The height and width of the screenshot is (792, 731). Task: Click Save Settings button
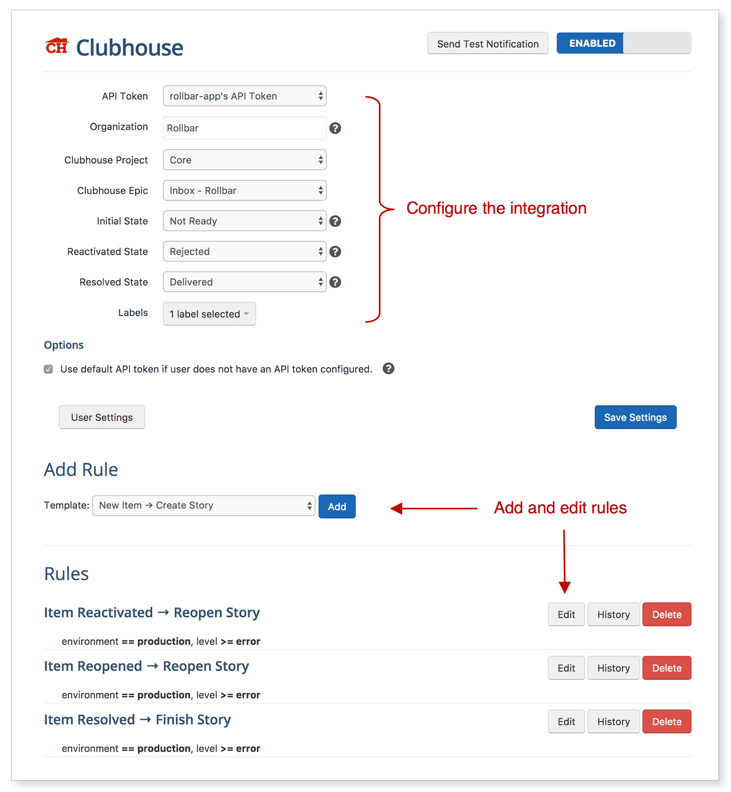pyautogui.click(x=635, y=417)
